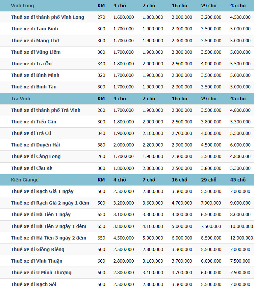Click the Trà Vinh section header
This screenshot has height=289, width=256.
tap(20, 99)
